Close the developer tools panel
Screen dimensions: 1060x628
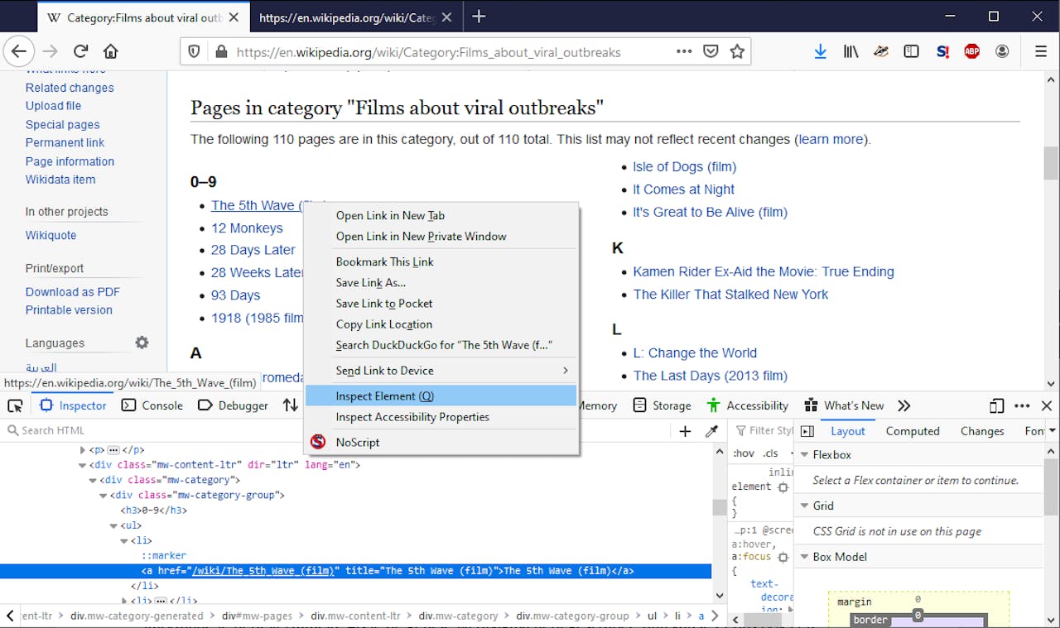pos(1047,405)
